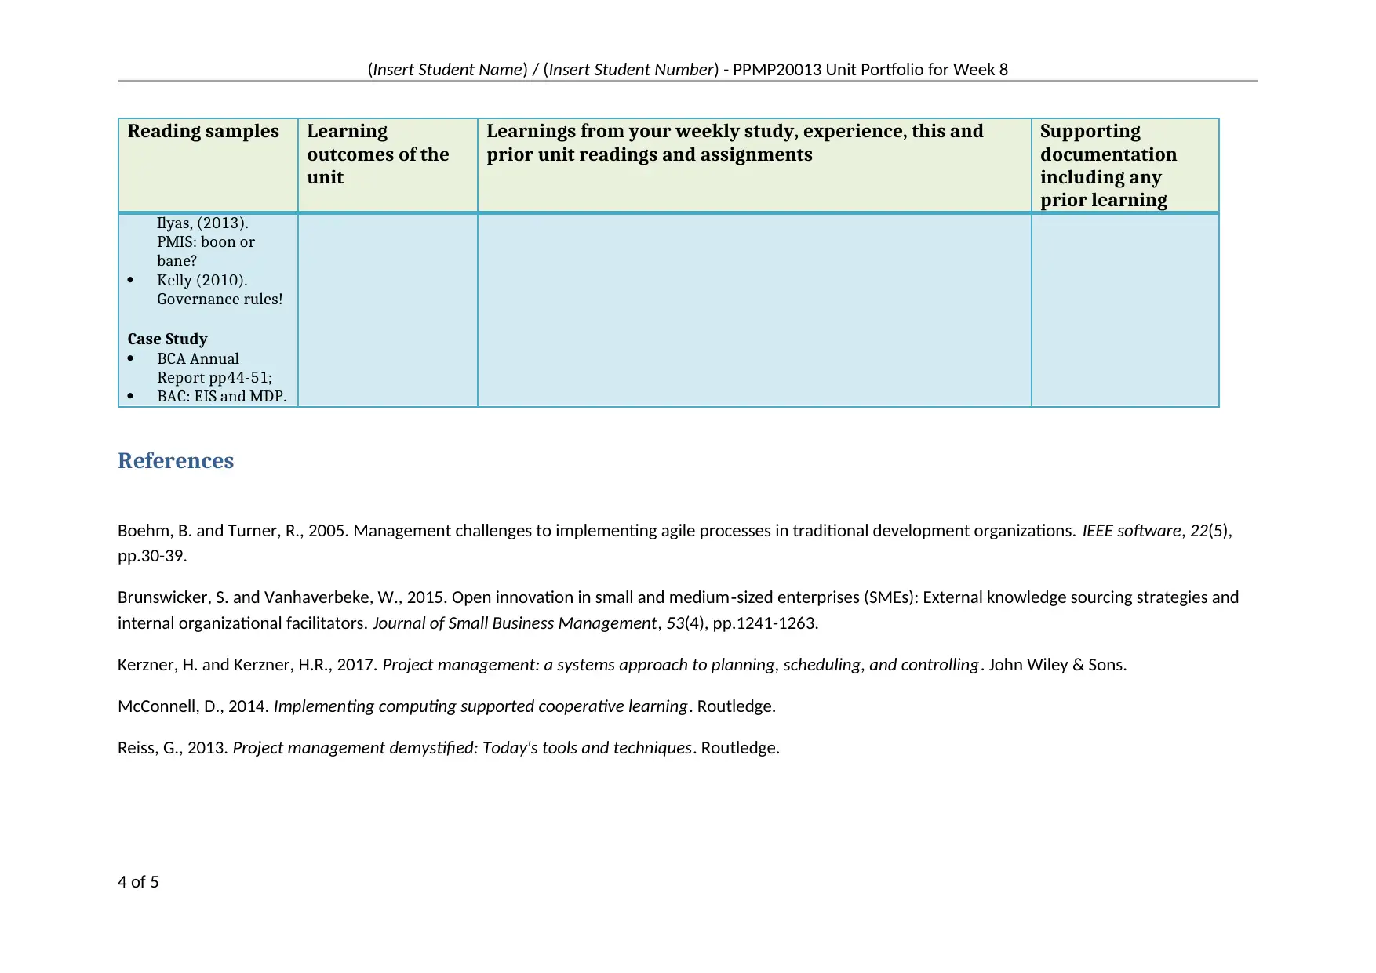Click the 'Learnings from your weekly study' header
1376x973 pixels.
[754, 165]
